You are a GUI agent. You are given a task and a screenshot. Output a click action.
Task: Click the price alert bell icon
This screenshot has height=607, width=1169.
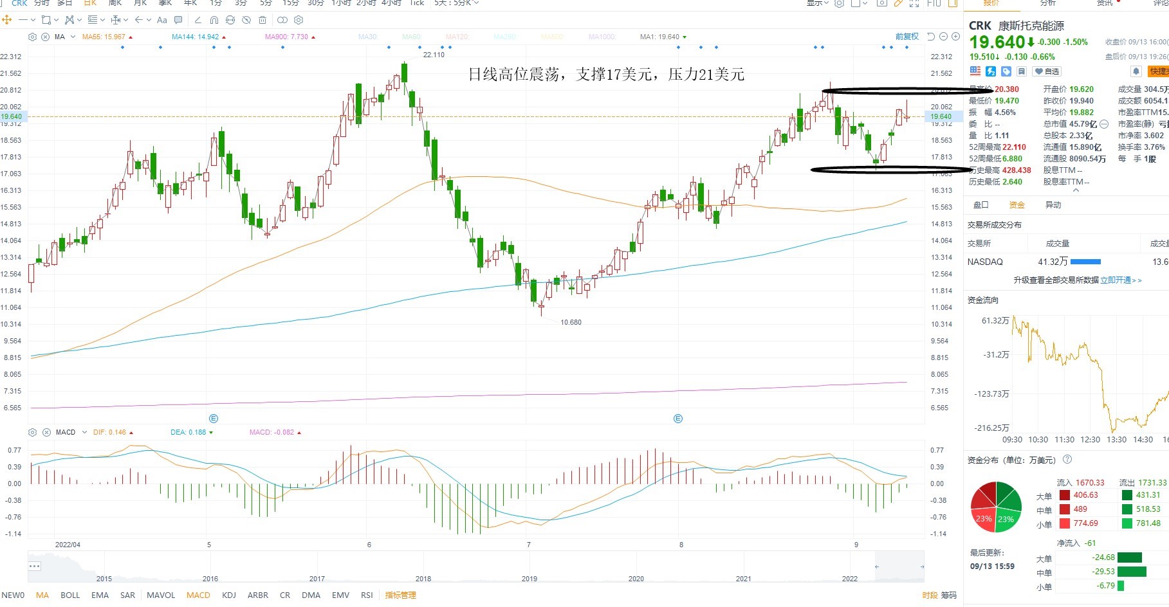click(1136, 71)
